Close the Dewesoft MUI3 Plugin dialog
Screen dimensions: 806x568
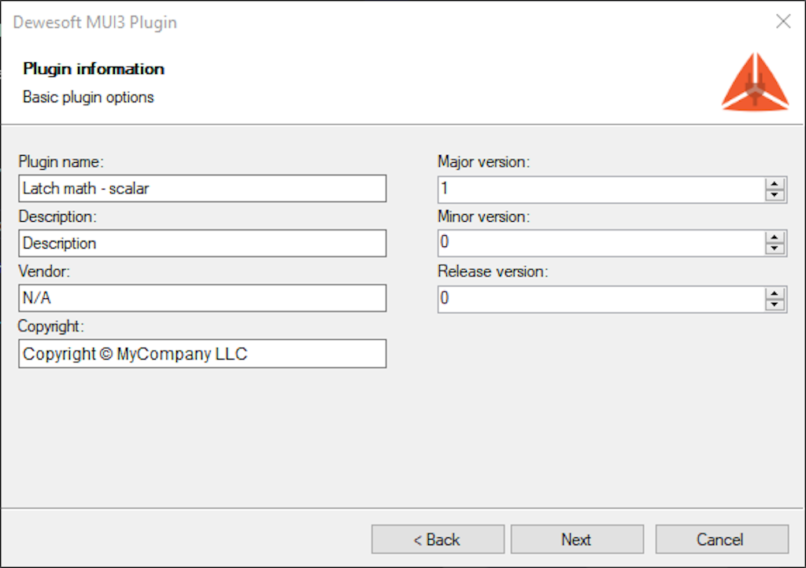click(783, 21)
